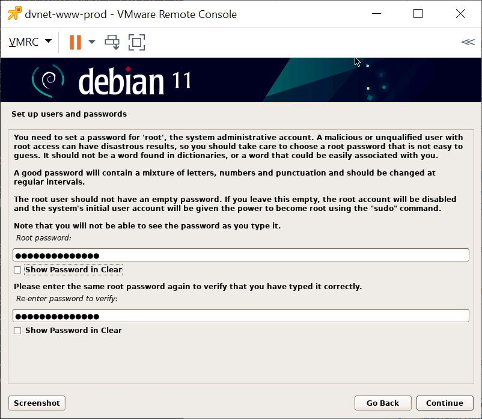
Task: Enable Show Password in Clear under Root password
Action: click(17, 270)
